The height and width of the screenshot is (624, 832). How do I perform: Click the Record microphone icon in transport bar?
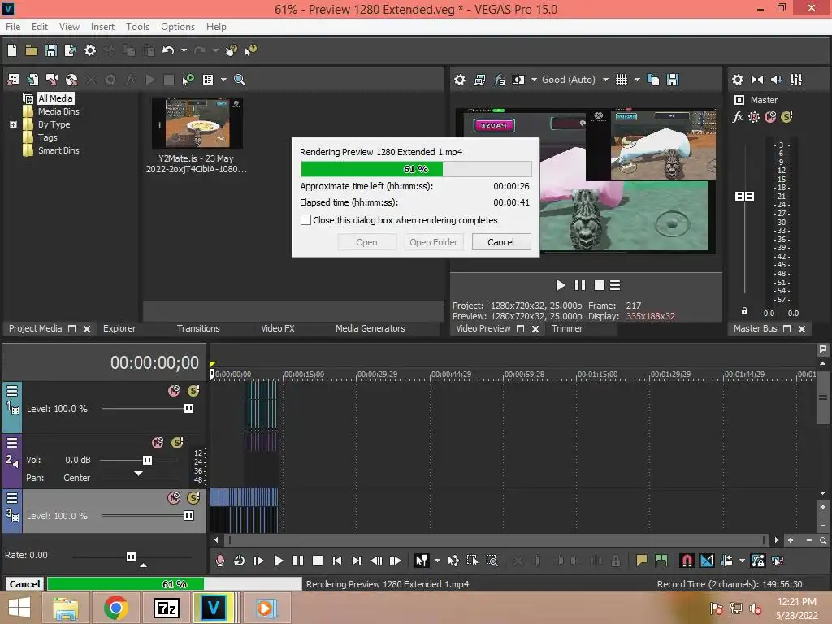pyautogui.click(x=219, y=561)
